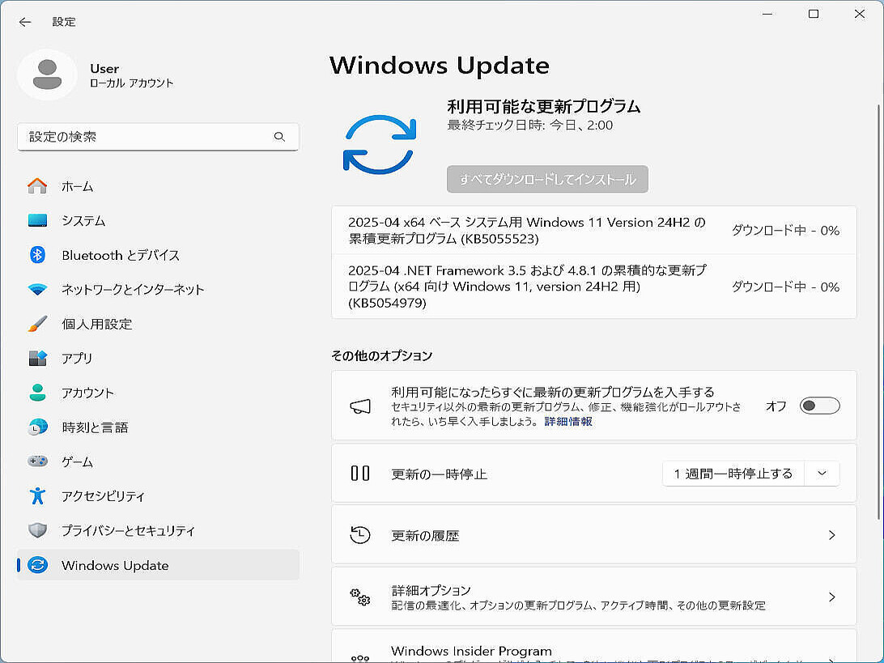Enable the get latest updates toggle
Screen dimensions: 884x663
coord(819,406)
